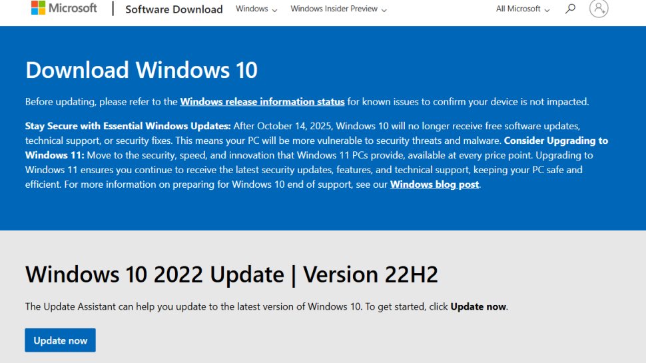The image size is (646, 363).
Task: Click the Microsoft logo
Action: 64,8
